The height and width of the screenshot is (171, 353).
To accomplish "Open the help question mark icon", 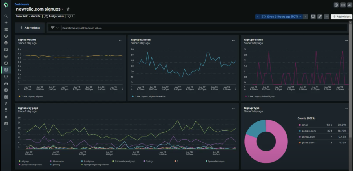I will (x=336, y=5).
